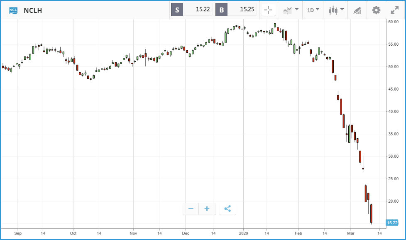Click the 15.22 current price label
Image resolution: width=406 pixels, height=240 pixels.
[x=392, y=223]
